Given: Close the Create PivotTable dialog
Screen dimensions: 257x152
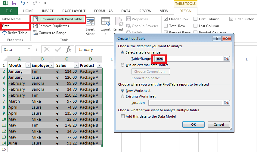Looking at the screenshot, I should 227,38.
